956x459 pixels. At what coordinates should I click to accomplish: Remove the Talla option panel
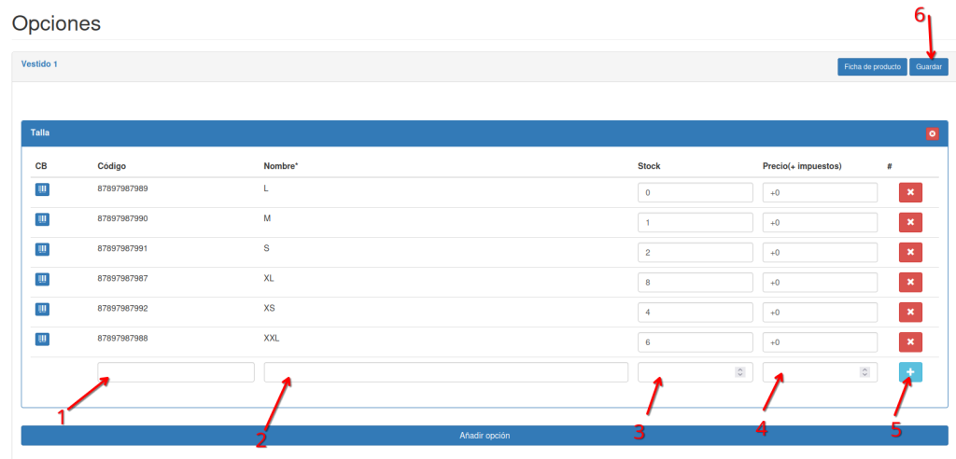coord(932,133)
